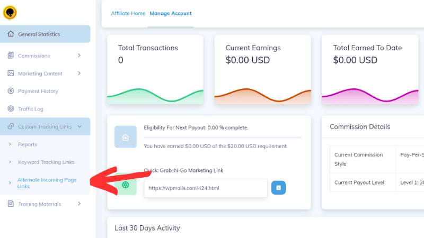Screen dimensions: 424x238
Task: Click the blue copy button beside marketing link
Action: pyautogui.click(x=279, y=188)
